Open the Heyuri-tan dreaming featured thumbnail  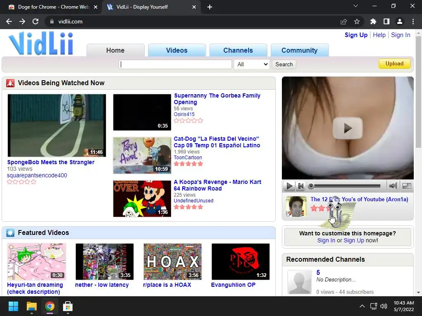tap(37, 261)
